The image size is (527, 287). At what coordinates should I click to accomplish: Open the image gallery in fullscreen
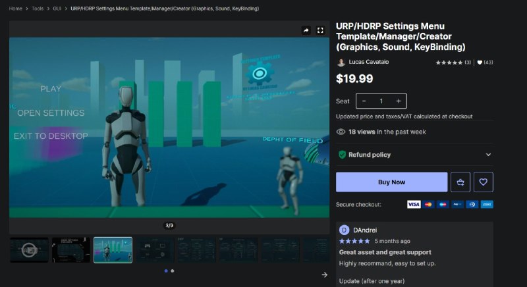(x=320, y=30)
